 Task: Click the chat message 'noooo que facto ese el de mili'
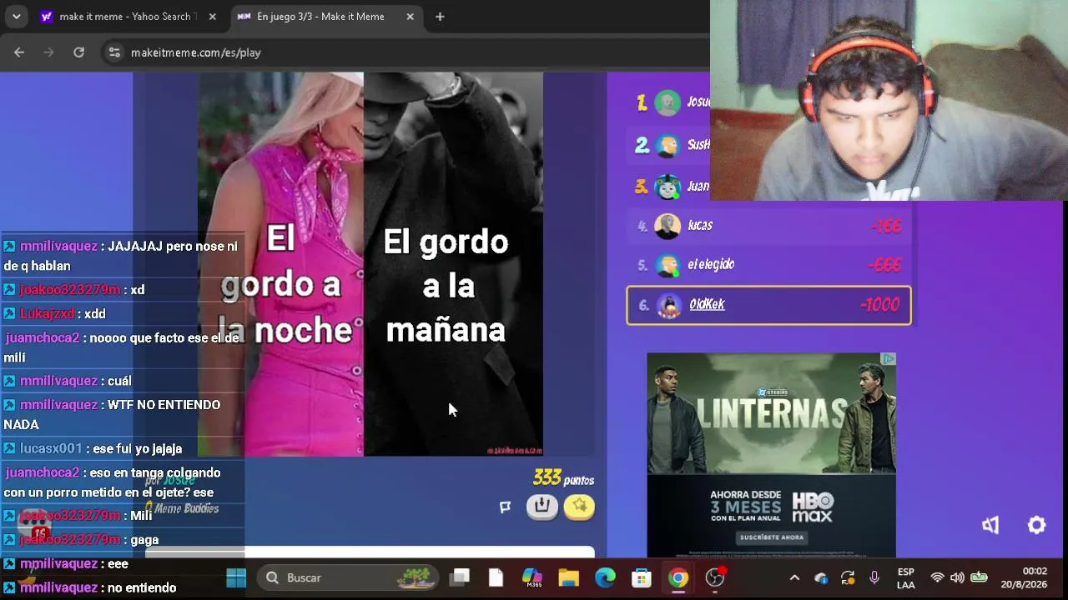[x=122, y=347]
